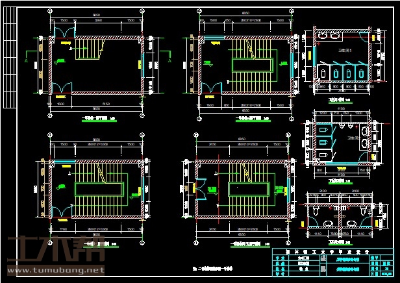Click green stairwell rectangle in bottom-middle plan
The image size is (400, 283).
pyautogui.click(x=249, y=188)
